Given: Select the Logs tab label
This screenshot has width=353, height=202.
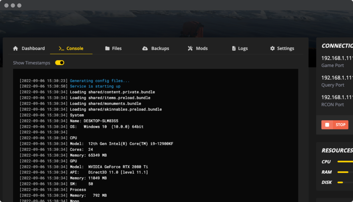Looking at the screenshot, I should (243, 48).
